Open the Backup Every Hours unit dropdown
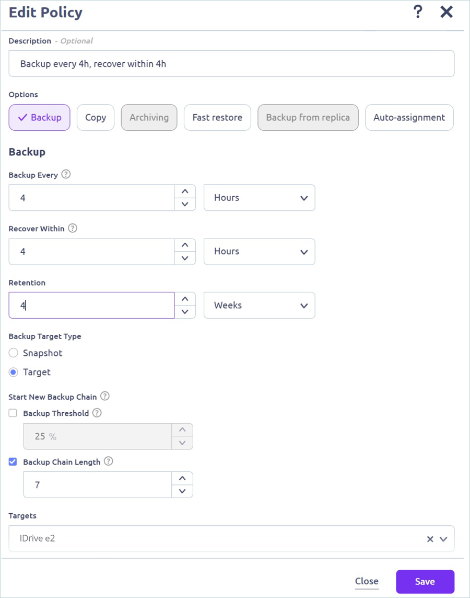The height and width of the screenshot is (598, 470). [259, 198]
